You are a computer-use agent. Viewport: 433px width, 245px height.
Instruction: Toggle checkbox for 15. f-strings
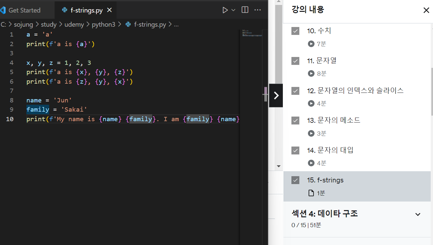[x=295, y=180]
